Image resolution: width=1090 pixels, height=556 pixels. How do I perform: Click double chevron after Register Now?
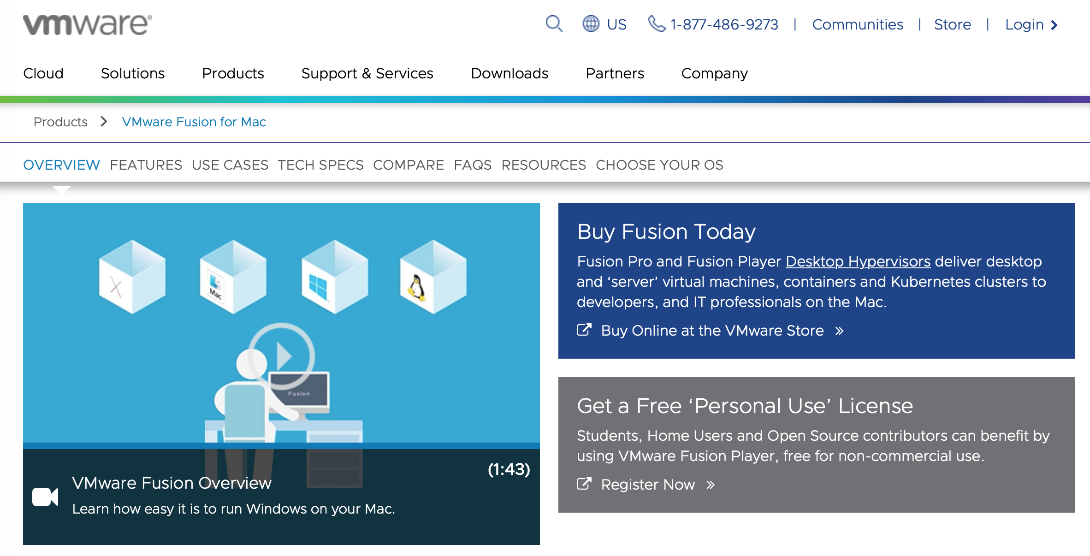(x=711, y=485)
